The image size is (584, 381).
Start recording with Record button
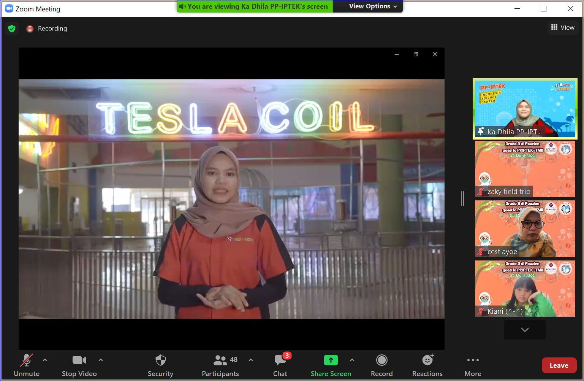tap(381, 365)
